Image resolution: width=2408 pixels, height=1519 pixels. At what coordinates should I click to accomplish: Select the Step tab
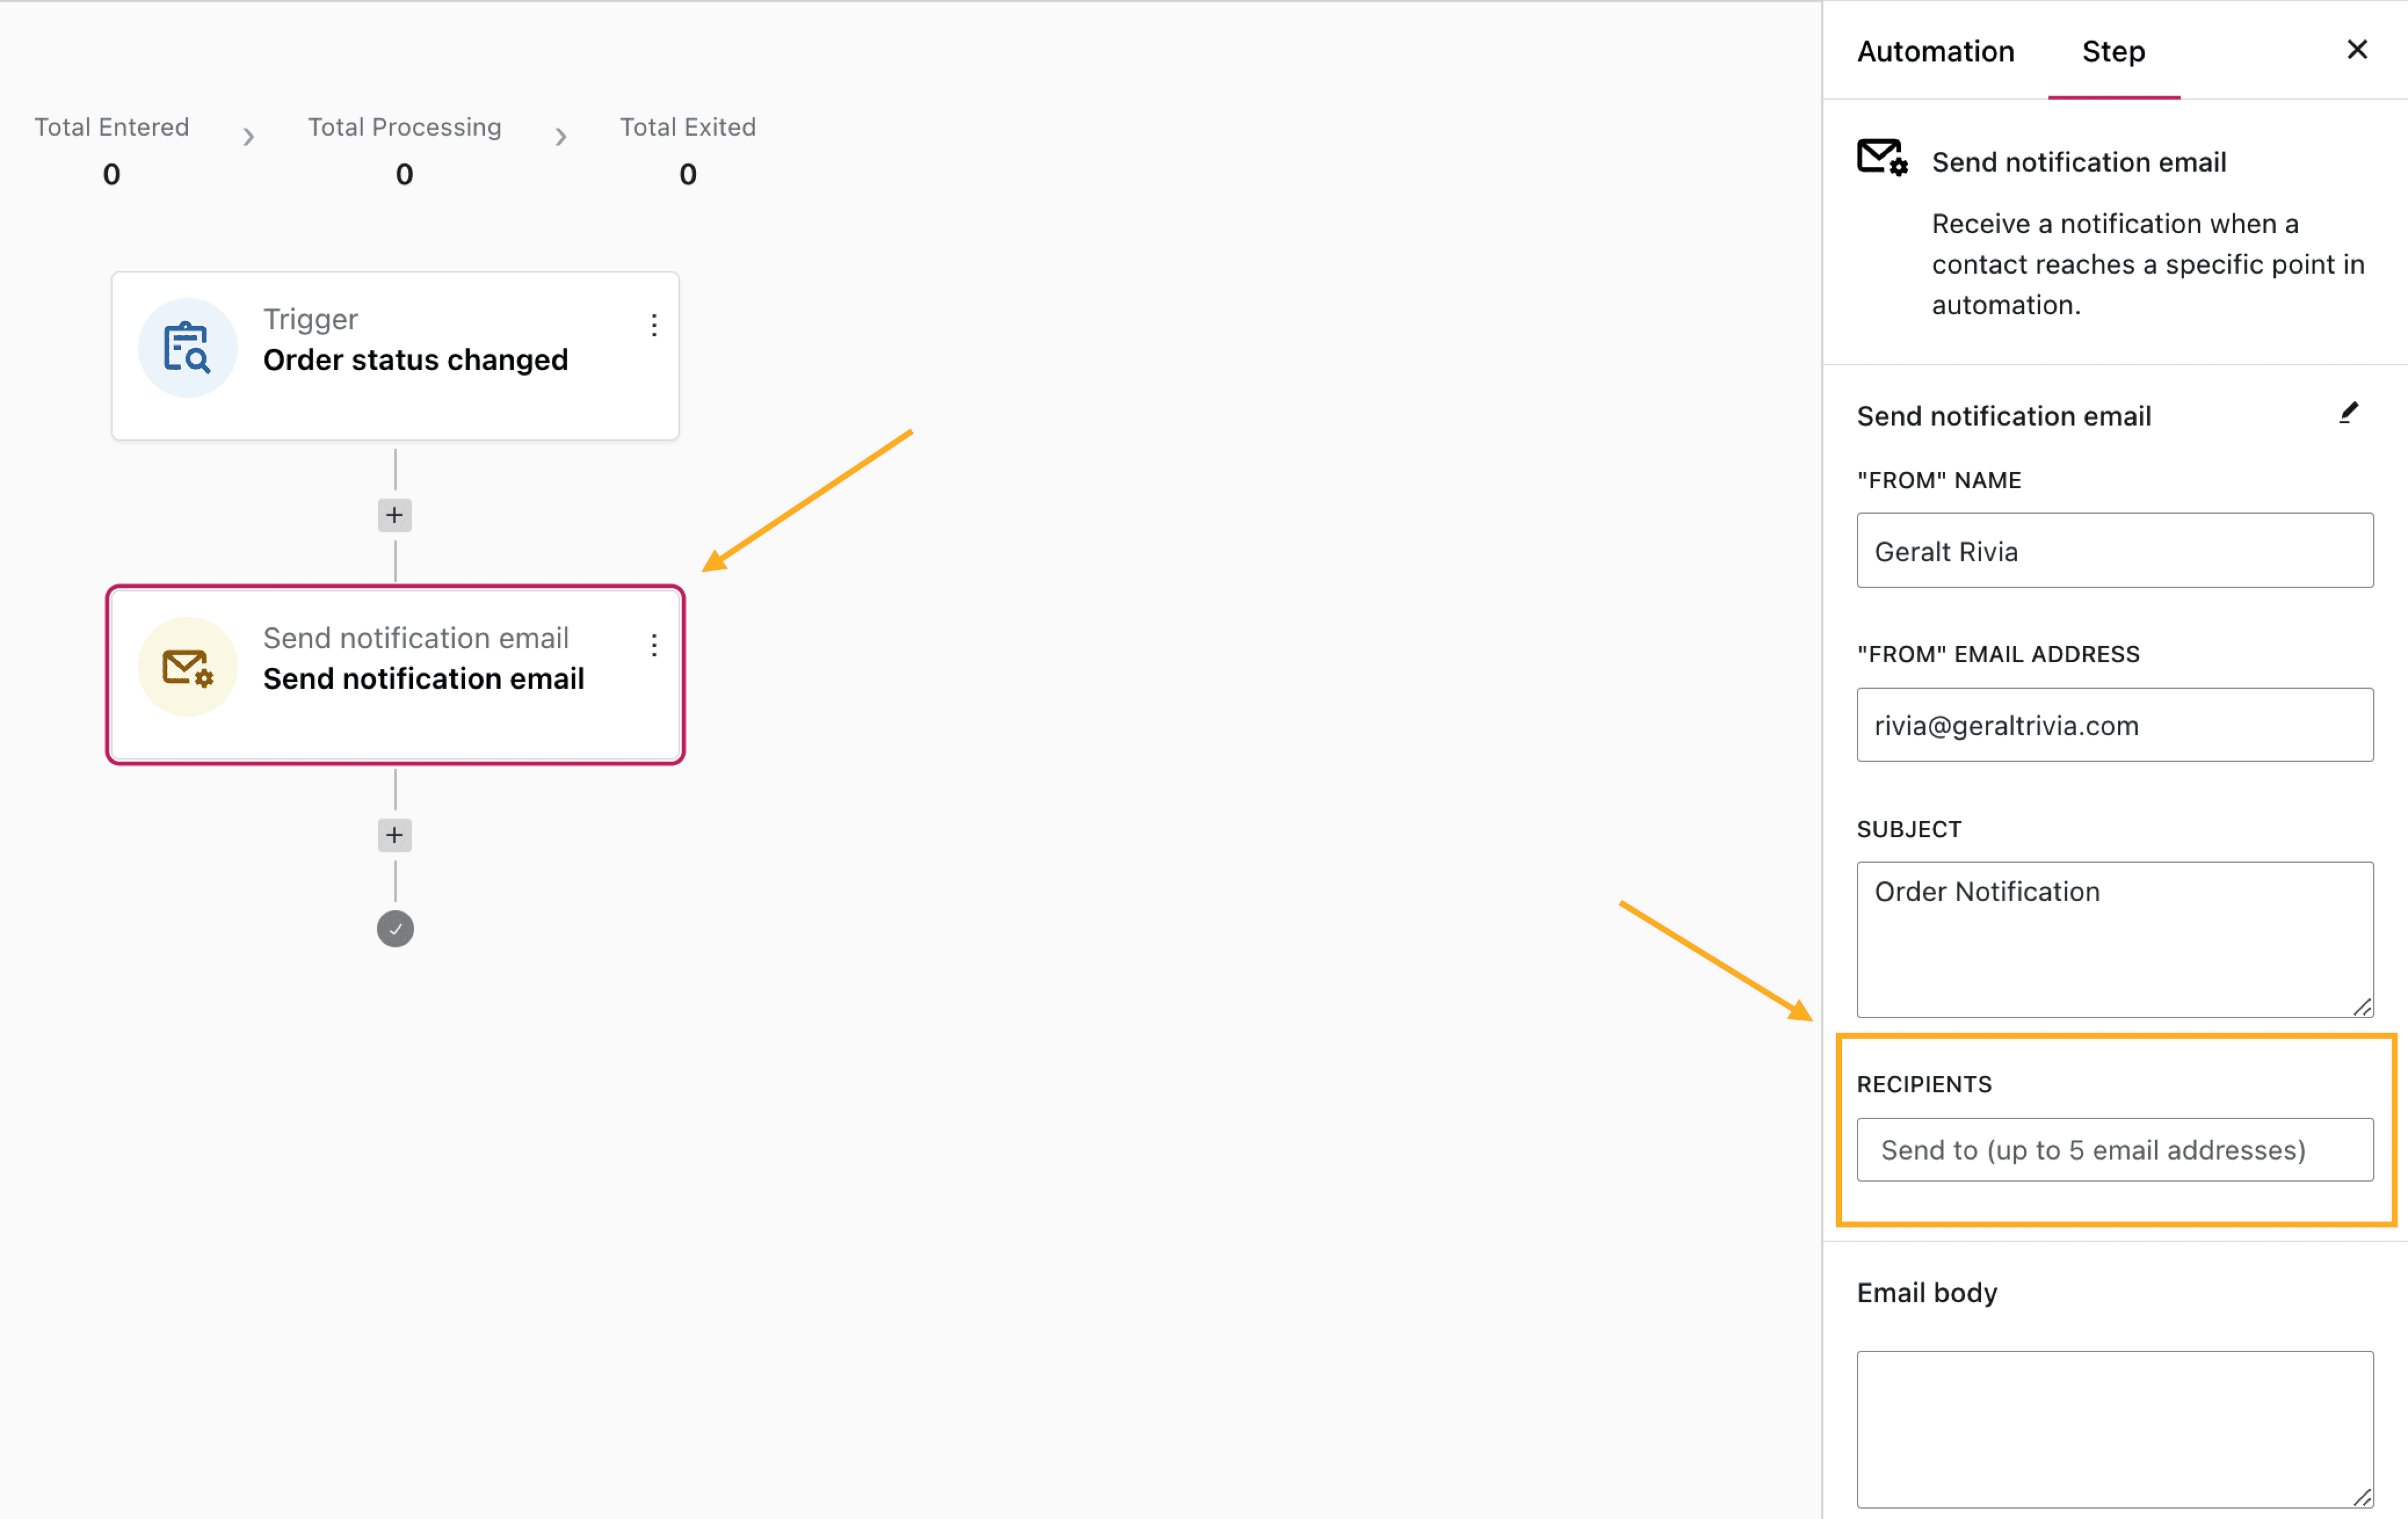[x=2113, y=52]
